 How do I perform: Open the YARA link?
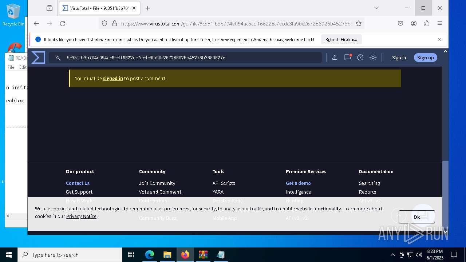tap(218, 192)
